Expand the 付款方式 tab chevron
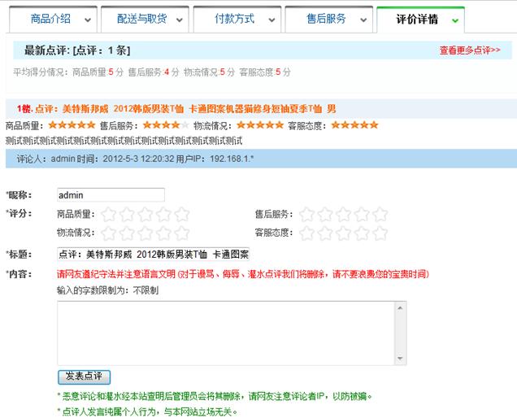Image resolution: width=517 pixels, height=418 pixels. click(272, 20)
